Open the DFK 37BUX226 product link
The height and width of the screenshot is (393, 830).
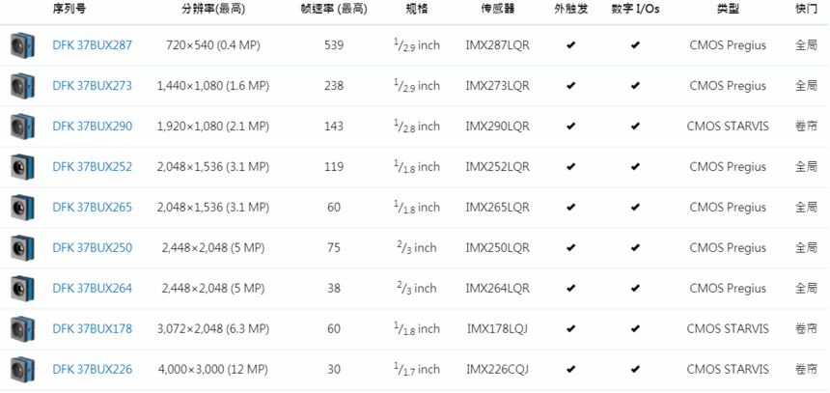click(x=92, y=370)
